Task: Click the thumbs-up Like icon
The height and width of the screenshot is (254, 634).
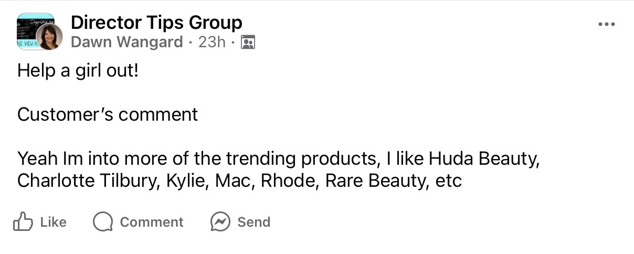Action: 23,222
